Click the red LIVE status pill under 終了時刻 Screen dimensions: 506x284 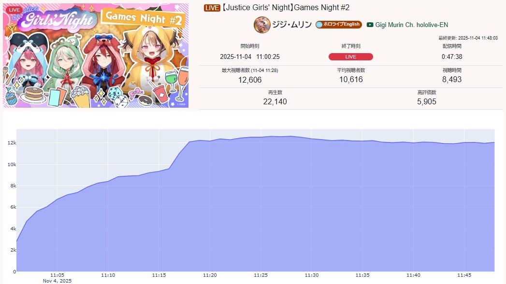tap(351, 57)
